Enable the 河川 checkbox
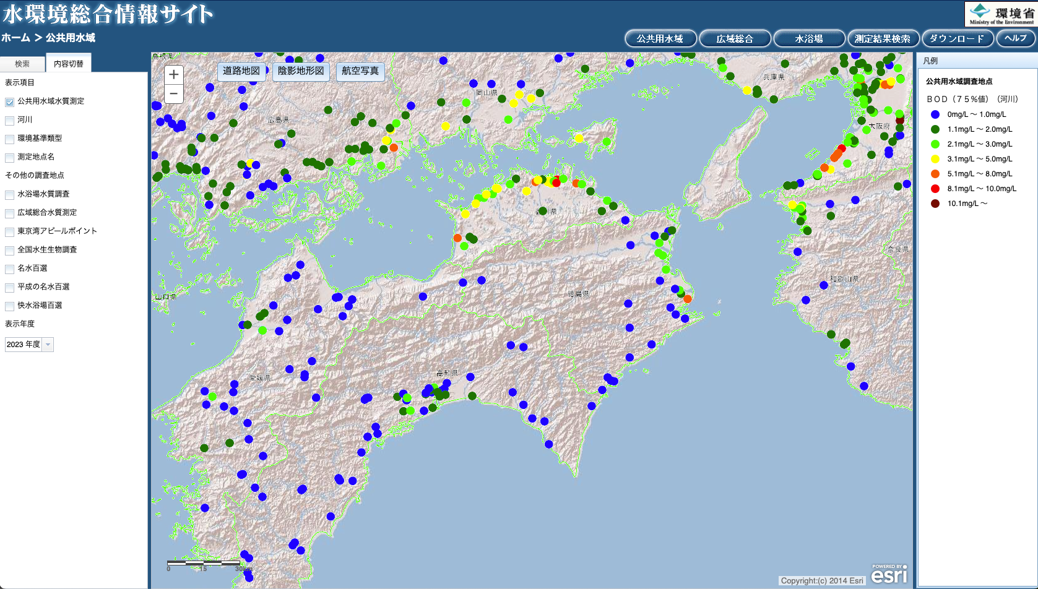 point(10,121)
